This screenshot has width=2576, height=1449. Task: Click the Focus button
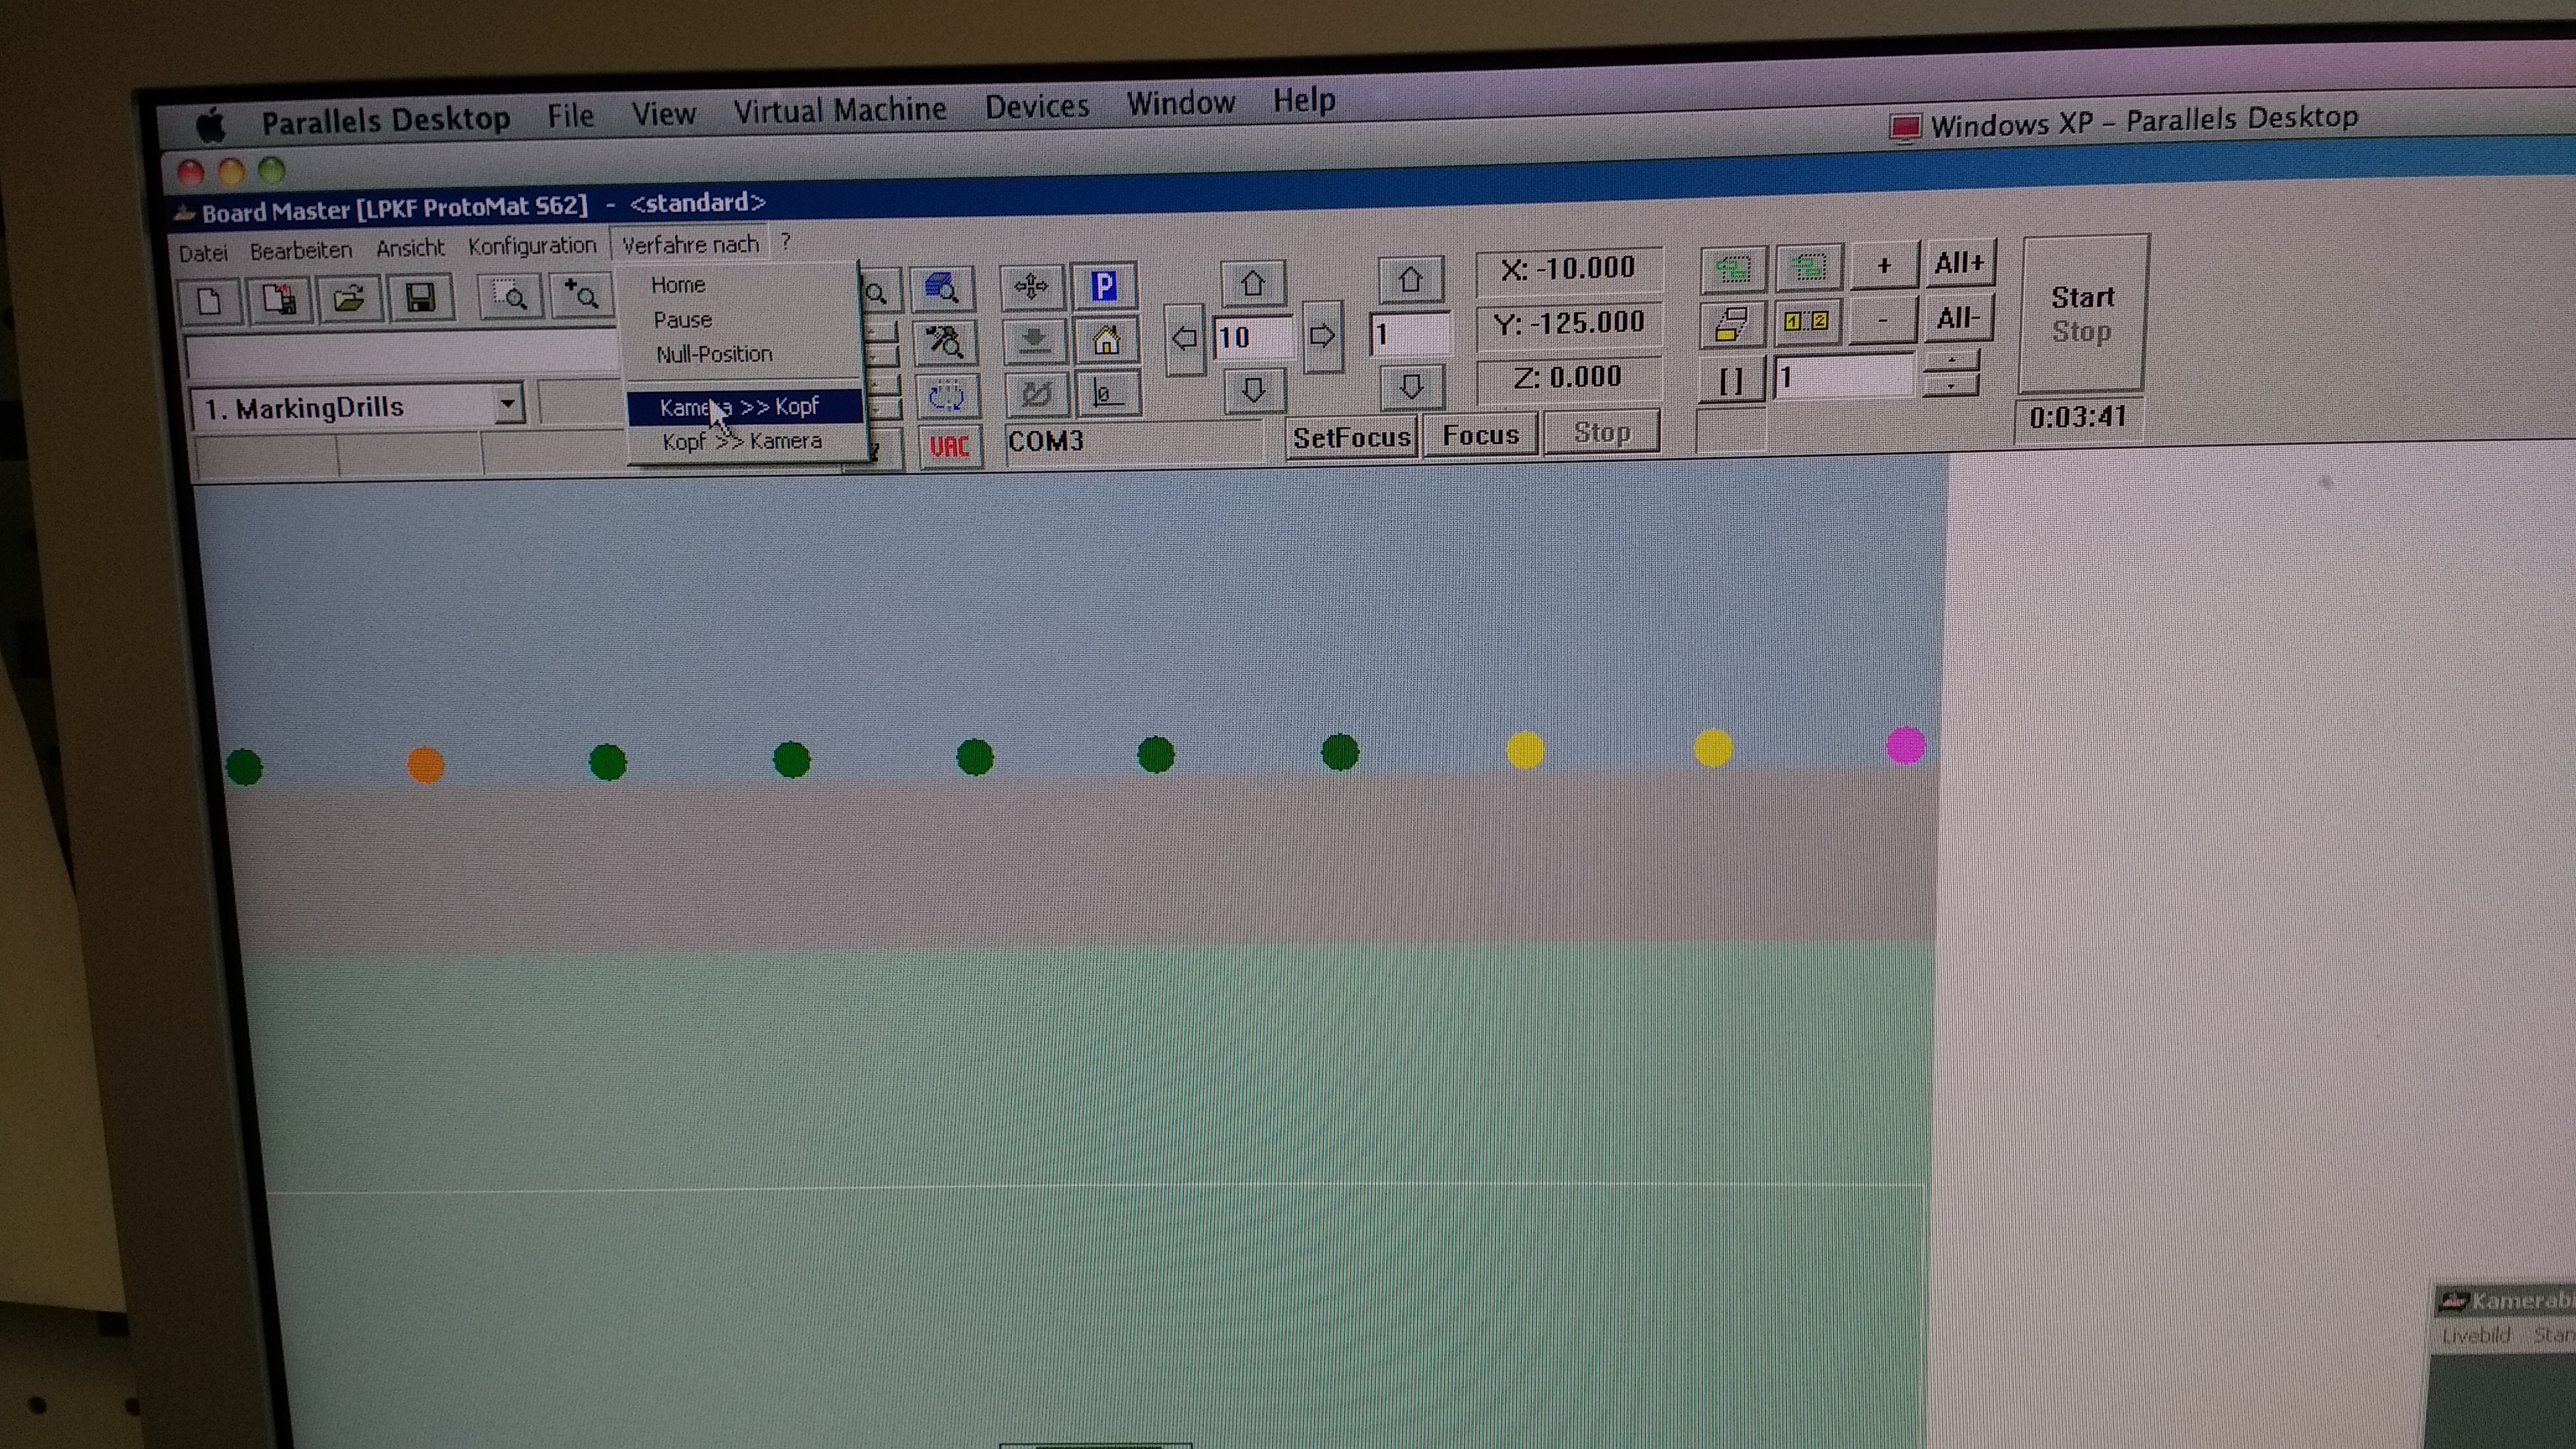[x=1480, y=435]
